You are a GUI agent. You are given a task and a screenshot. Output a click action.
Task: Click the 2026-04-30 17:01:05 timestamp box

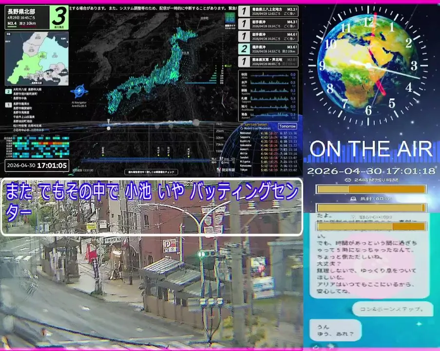pyautogui.click(x=37, y=165)
